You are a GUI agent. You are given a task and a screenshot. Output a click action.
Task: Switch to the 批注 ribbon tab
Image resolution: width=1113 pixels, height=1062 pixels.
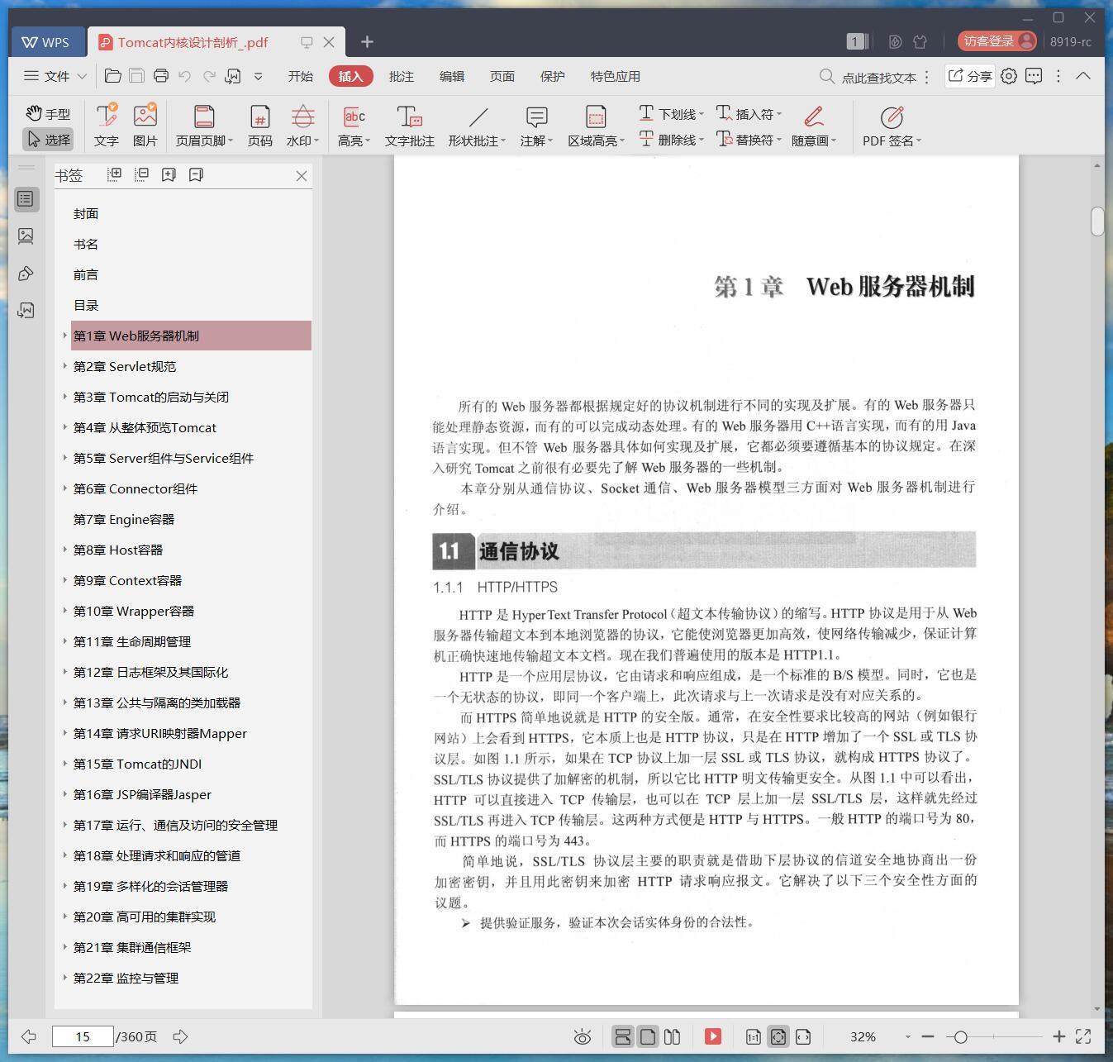(x=401, y=76)
